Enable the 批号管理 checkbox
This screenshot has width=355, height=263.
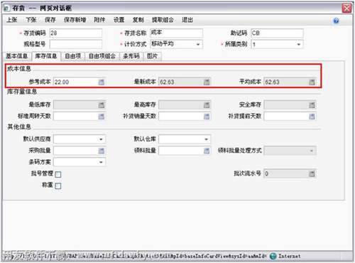point(58,175)
